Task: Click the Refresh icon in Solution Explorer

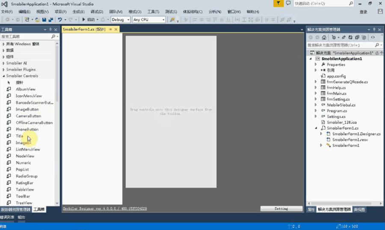Action: coord(350,37)
